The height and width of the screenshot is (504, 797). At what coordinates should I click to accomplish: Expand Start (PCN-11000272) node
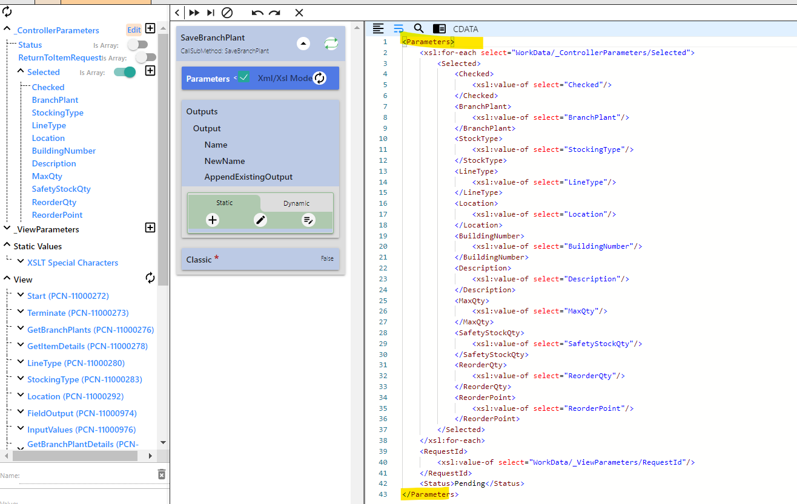(x=21, y=295)
